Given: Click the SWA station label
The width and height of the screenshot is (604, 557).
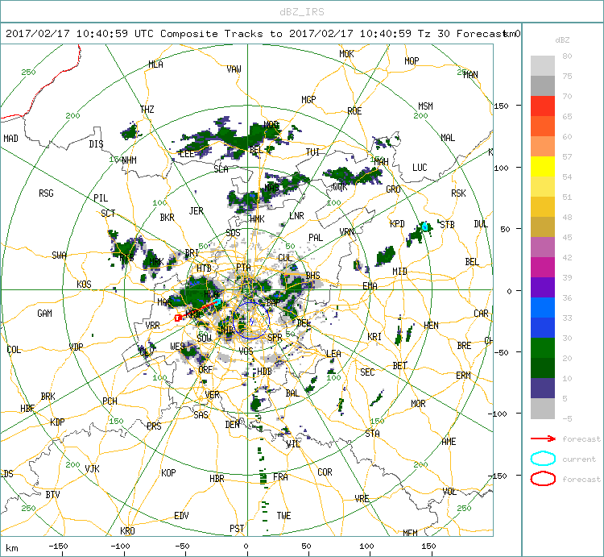Looking at the screenshot, I should pos(59,256).
